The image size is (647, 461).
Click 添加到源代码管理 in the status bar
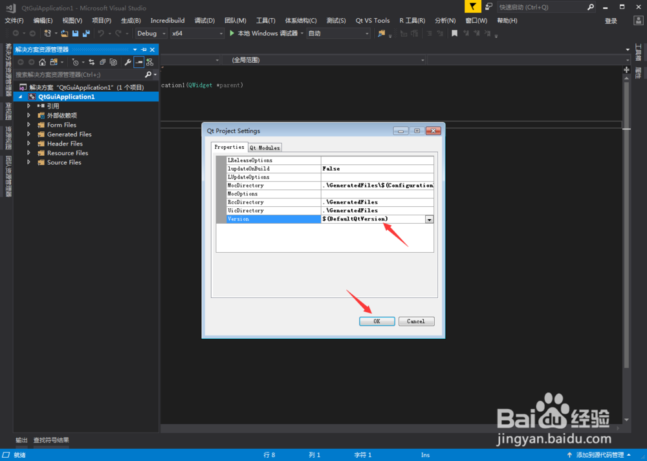click(598, 455)
